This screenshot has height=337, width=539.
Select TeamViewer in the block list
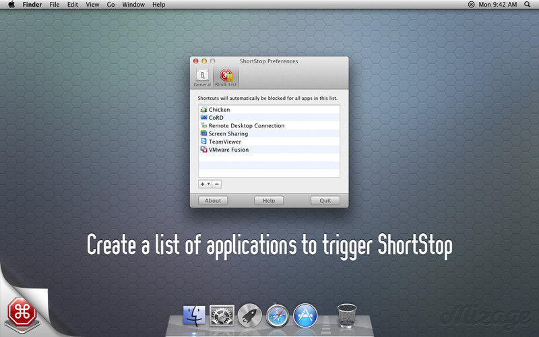[269, 142]
